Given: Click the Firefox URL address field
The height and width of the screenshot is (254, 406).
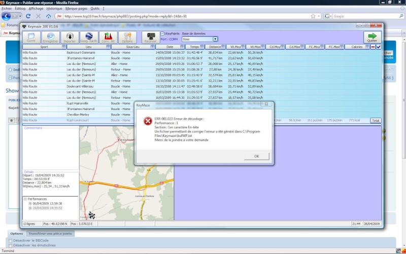Looking at the screenshot, I should 186,16.
